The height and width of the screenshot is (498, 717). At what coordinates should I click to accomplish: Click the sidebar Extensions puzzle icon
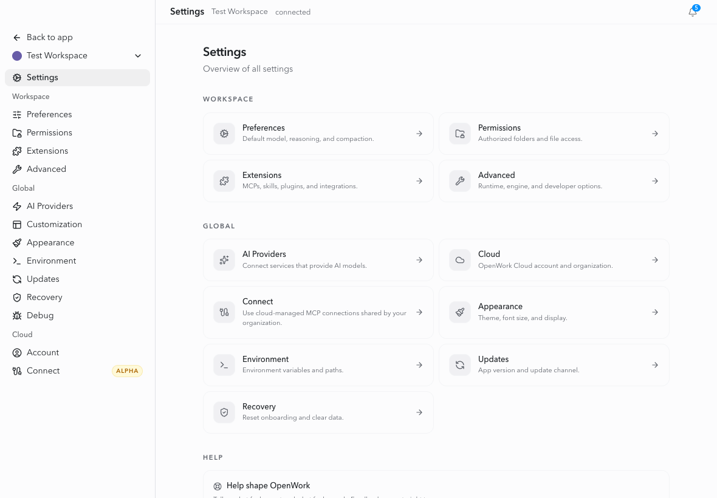click(x=17, y=151)
